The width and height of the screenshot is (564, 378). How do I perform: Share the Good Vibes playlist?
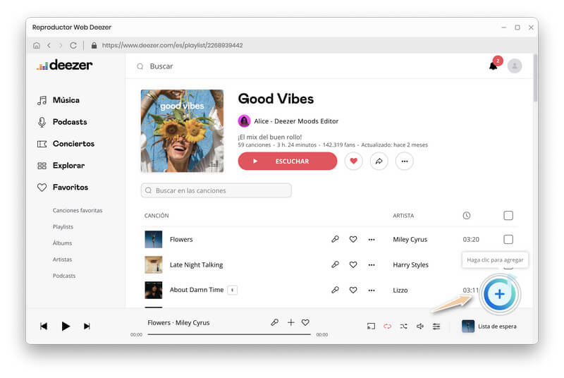point(379,161)
